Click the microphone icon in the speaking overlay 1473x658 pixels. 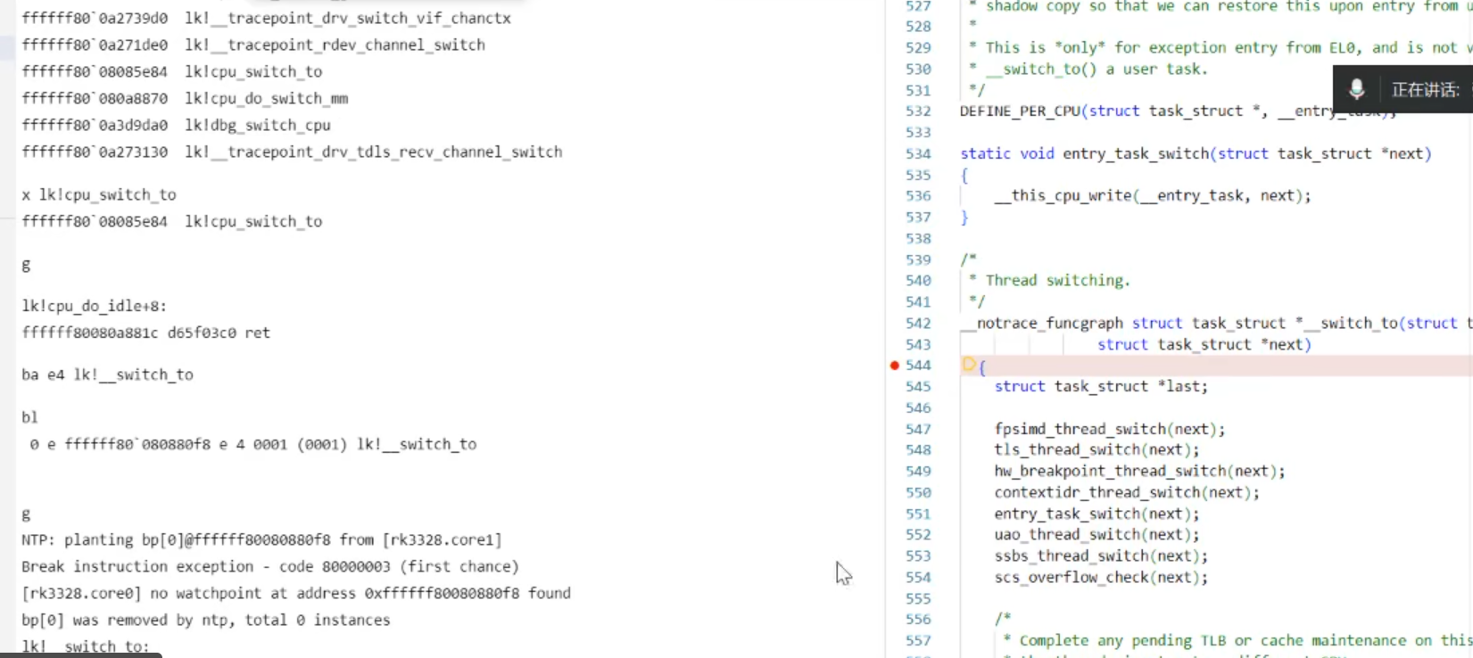1356,89
